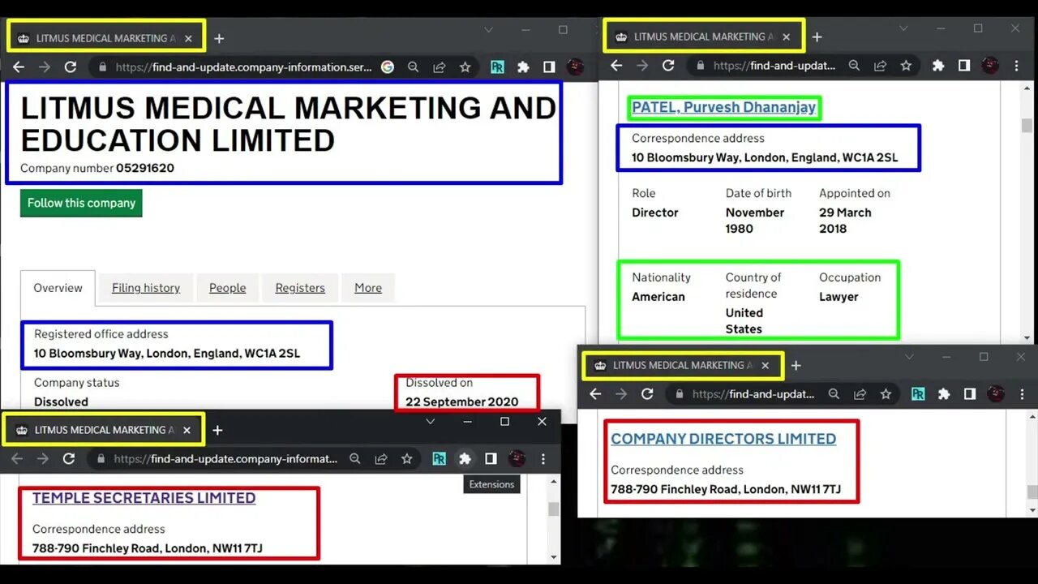The width and height of the screenshot is (1038, 584).
Task: Click the date of birth November 1980
Action: [755, 221]
